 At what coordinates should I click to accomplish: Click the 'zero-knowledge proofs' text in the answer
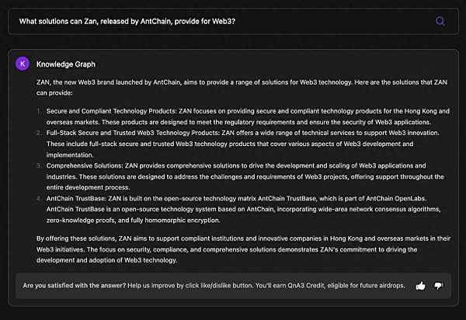pos(71,221)
